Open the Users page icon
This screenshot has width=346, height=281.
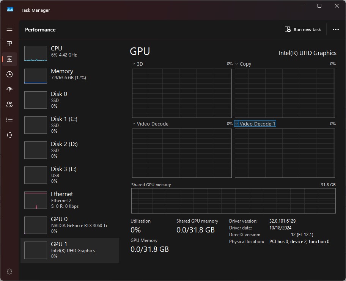click(x=9, y=105)
